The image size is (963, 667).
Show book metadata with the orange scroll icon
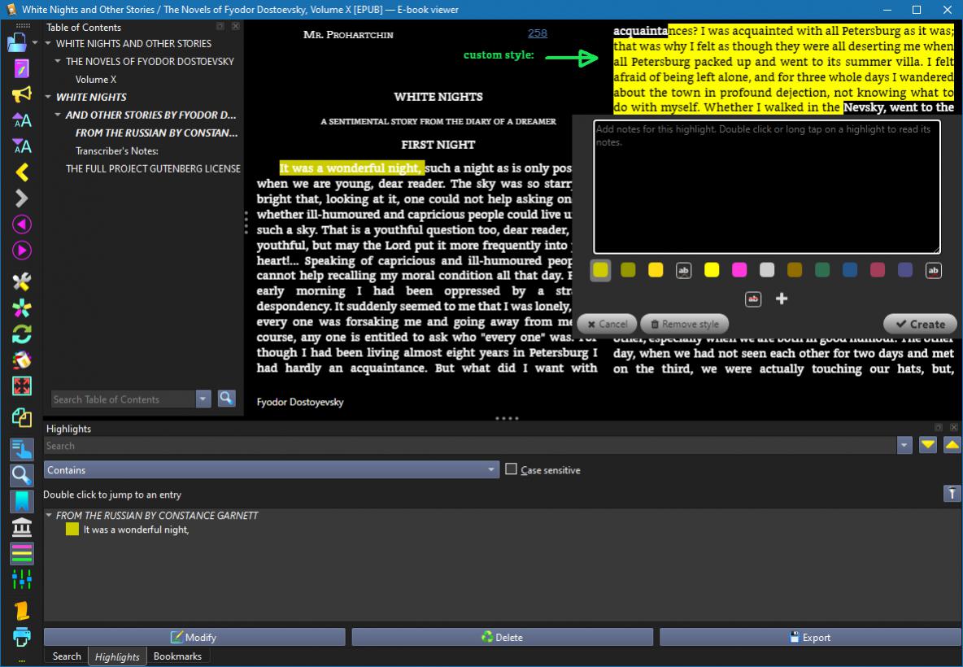click(21, 611)
